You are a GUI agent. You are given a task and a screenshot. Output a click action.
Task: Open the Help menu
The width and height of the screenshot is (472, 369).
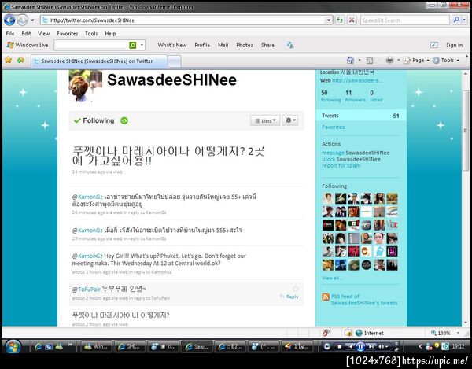[110, 33]
